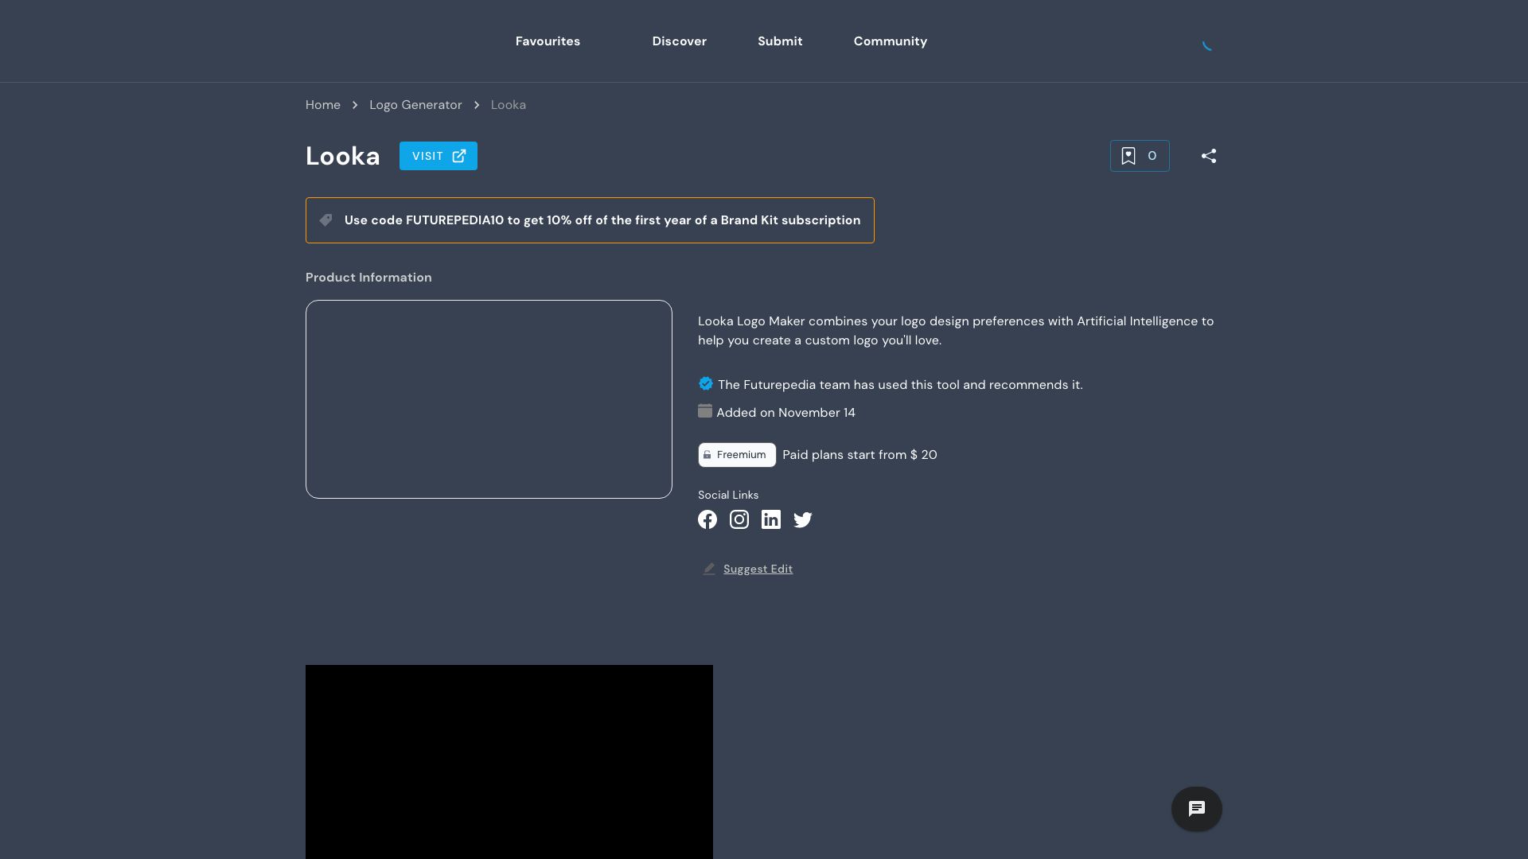Open the LinkedIn social link

pos(770,519)
